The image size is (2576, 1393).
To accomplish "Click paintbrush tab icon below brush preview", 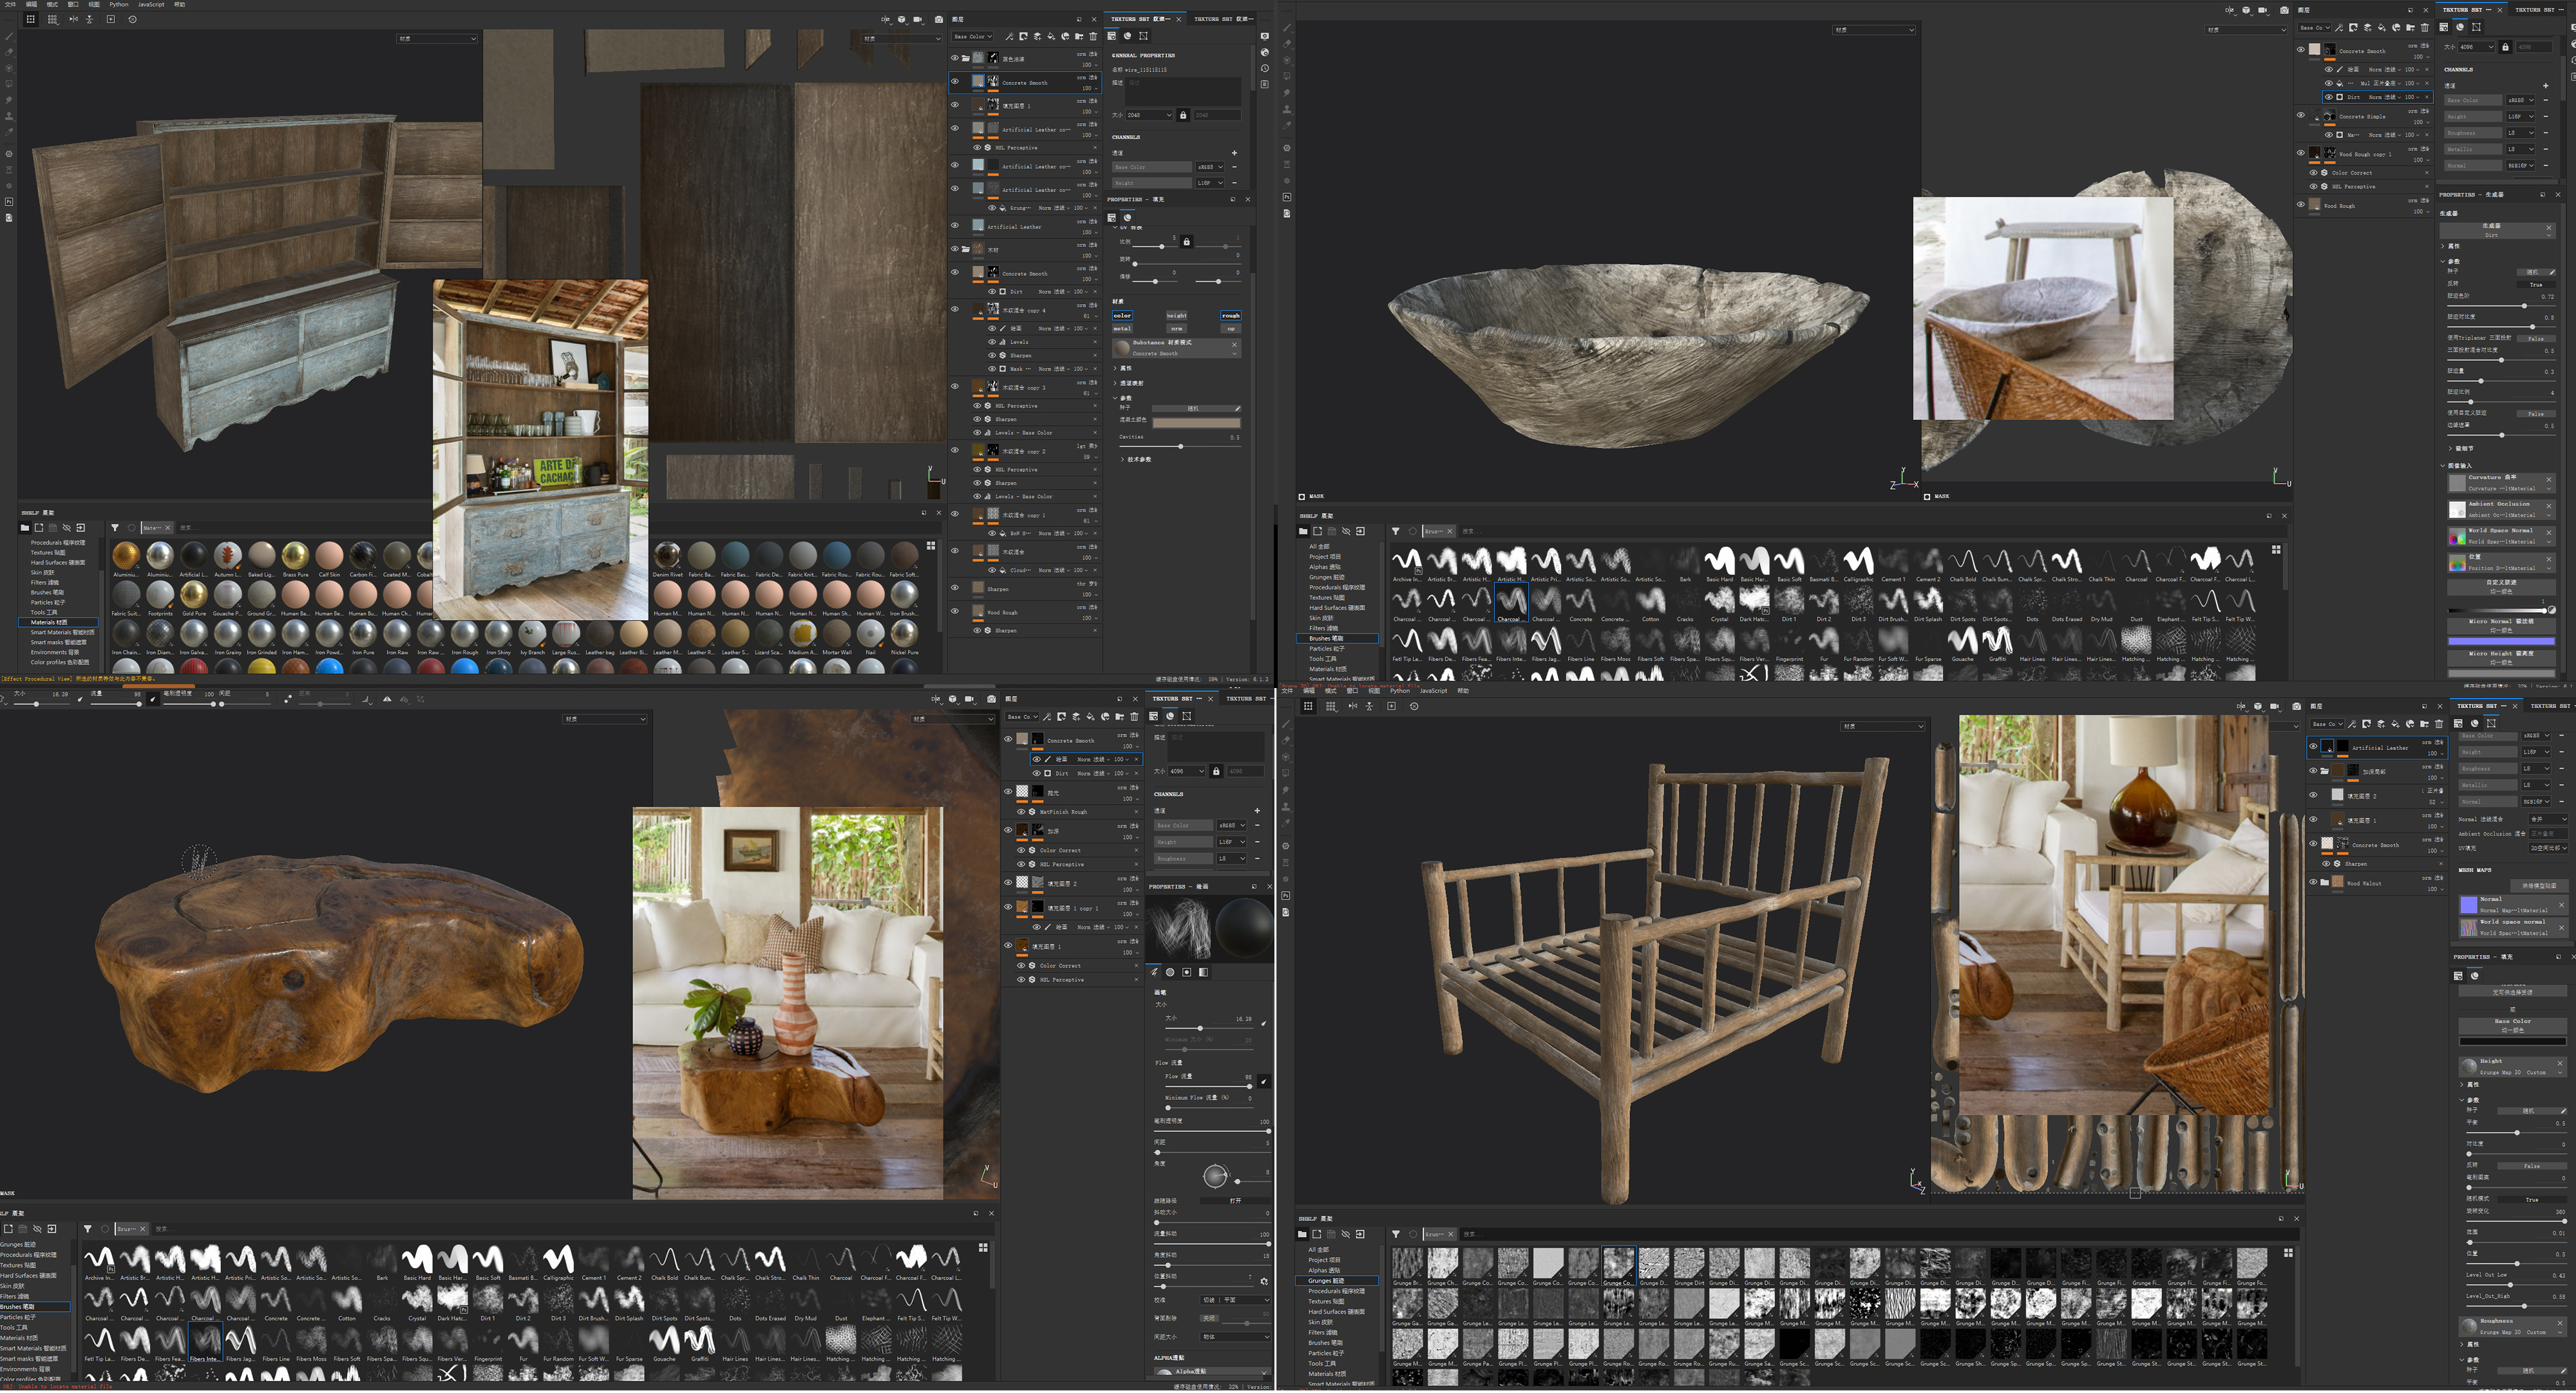I will [x=1154, y=972].
